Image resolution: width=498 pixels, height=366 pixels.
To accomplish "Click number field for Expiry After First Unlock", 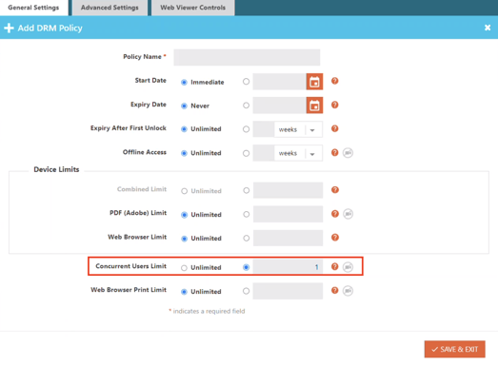I will (x=264, y=129).
